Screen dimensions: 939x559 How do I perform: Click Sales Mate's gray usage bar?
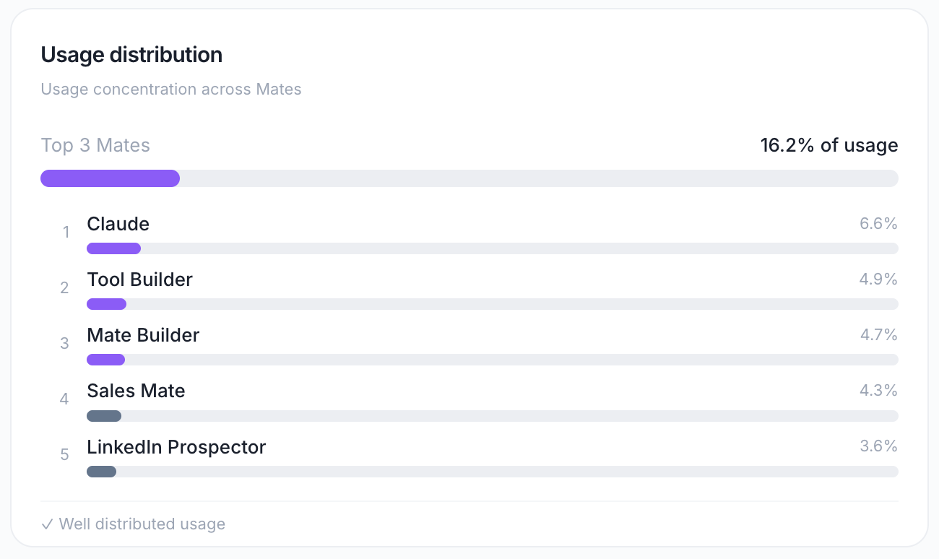click(104, 416)
